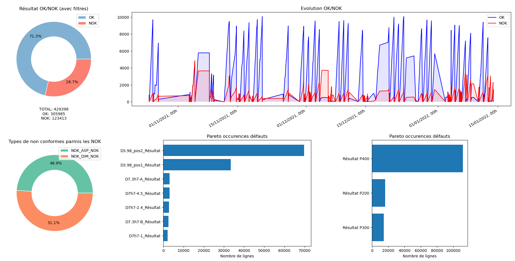Click the D3.98_pos2_Résultat axis label
This screenshot has width=515, height=261.
pos(140,151)
